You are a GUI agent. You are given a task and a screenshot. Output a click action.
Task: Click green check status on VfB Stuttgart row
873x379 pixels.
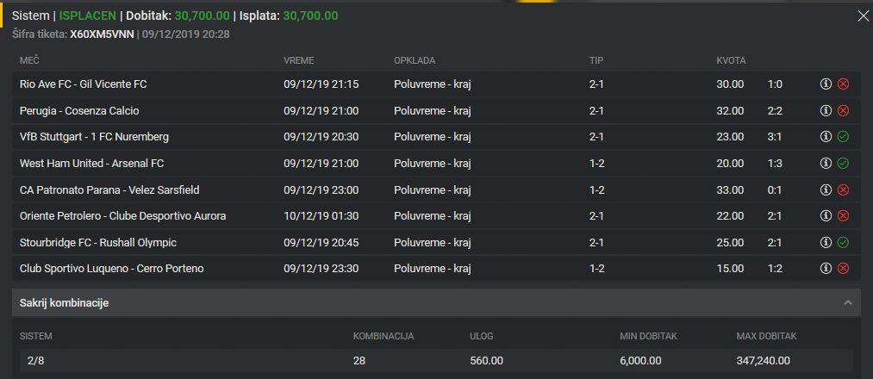click(x=843, y=137)
